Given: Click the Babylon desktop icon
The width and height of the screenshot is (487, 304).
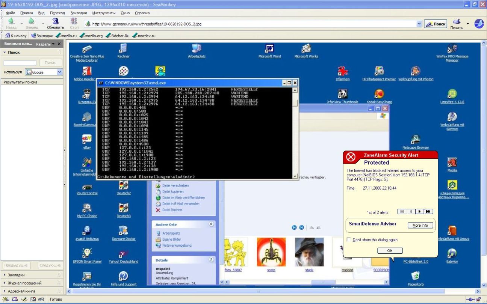Looking at the screenshot, I should tap(452, 256).
